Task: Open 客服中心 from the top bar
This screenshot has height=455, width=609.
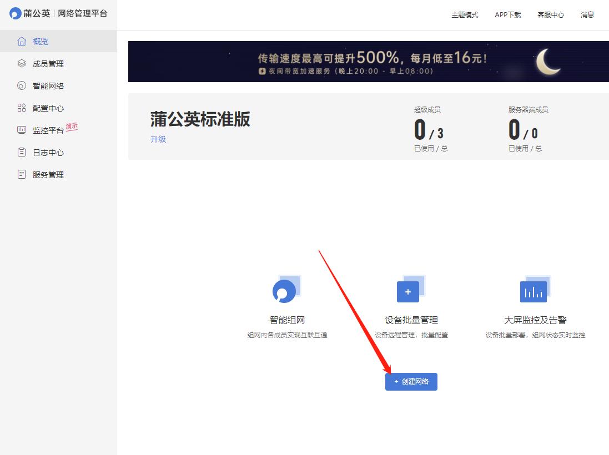Action: coord(551,15)
